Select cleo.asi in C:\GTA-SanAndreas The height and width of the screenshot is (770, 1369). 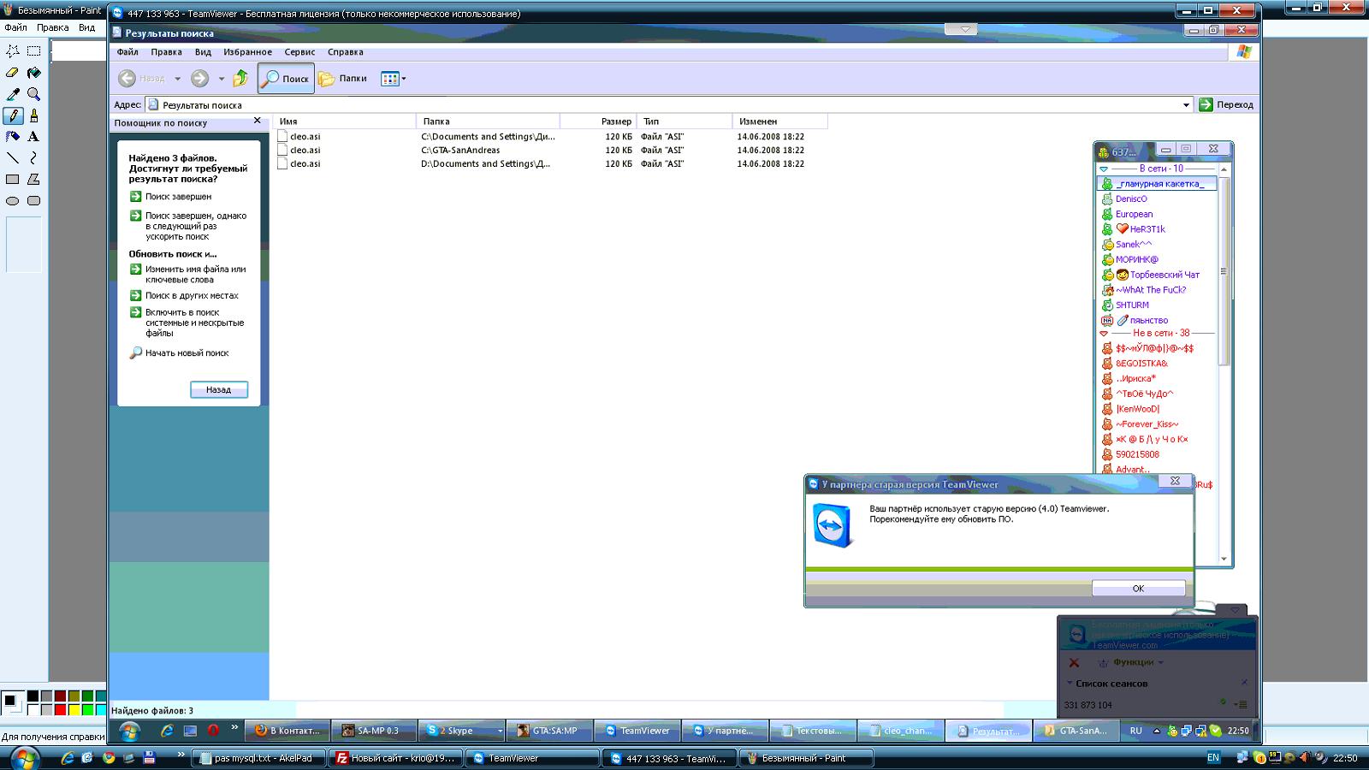coord(305,150)
